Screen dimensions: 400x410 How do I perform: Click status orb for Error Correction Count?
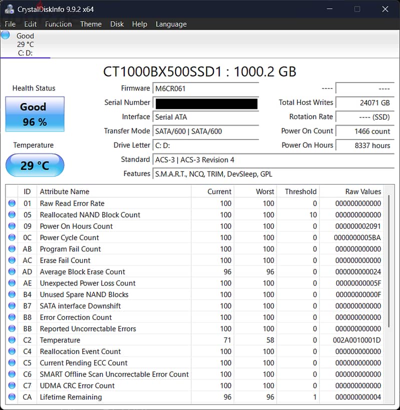coord(12,317)
